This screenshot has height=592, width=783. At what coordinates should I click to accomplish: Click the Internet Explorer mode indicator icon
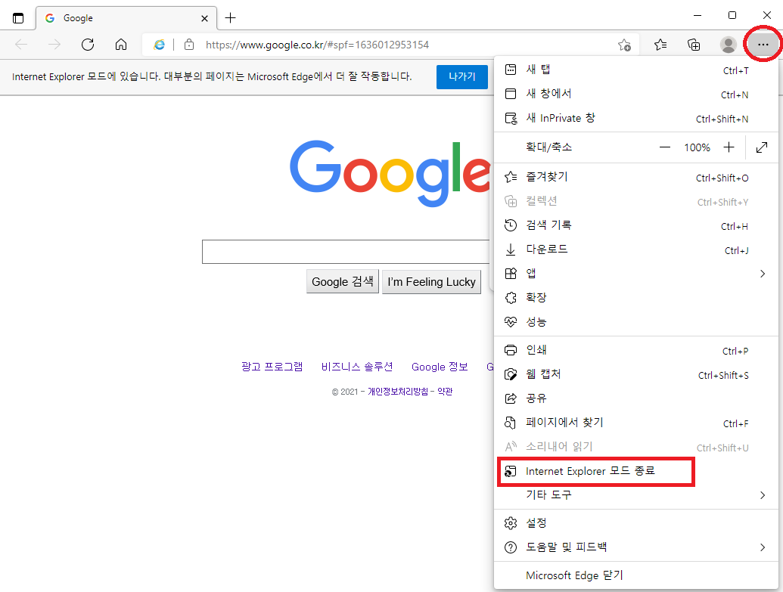(x=159, y=45)
